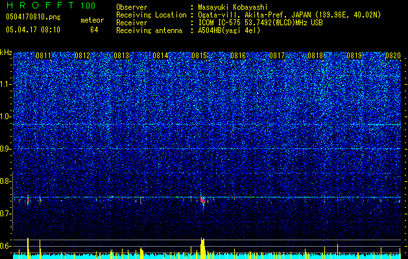Click time marker 0811

[43, 56]
